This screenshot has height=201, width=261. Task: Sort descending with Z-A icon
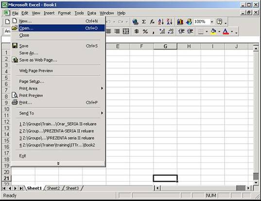point(170,22)
